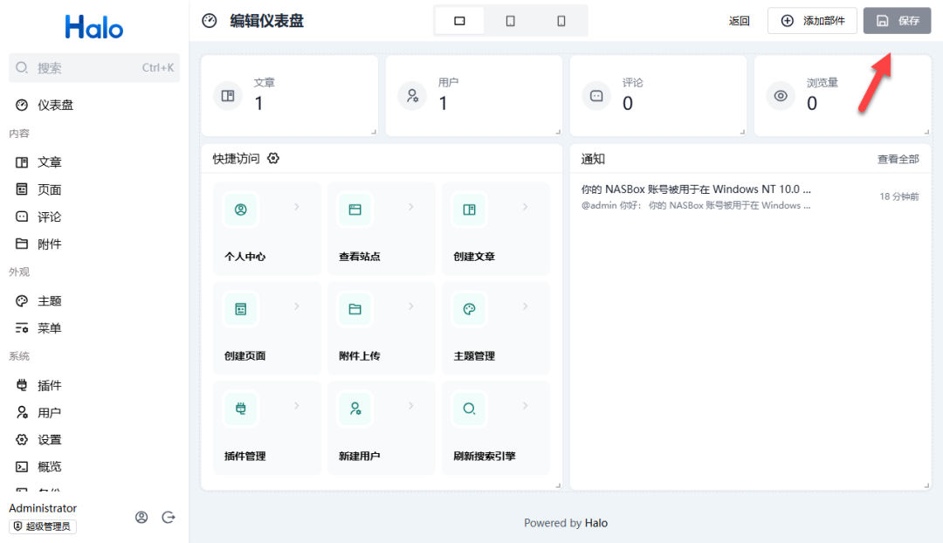Click resize handle of the 通知 widget
The image size is (943, 543).
926,485
